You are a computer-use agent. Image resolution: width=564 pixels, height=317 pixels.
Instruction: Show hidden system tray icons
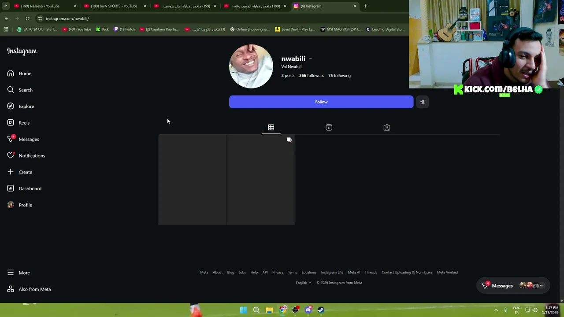(496, 310)
